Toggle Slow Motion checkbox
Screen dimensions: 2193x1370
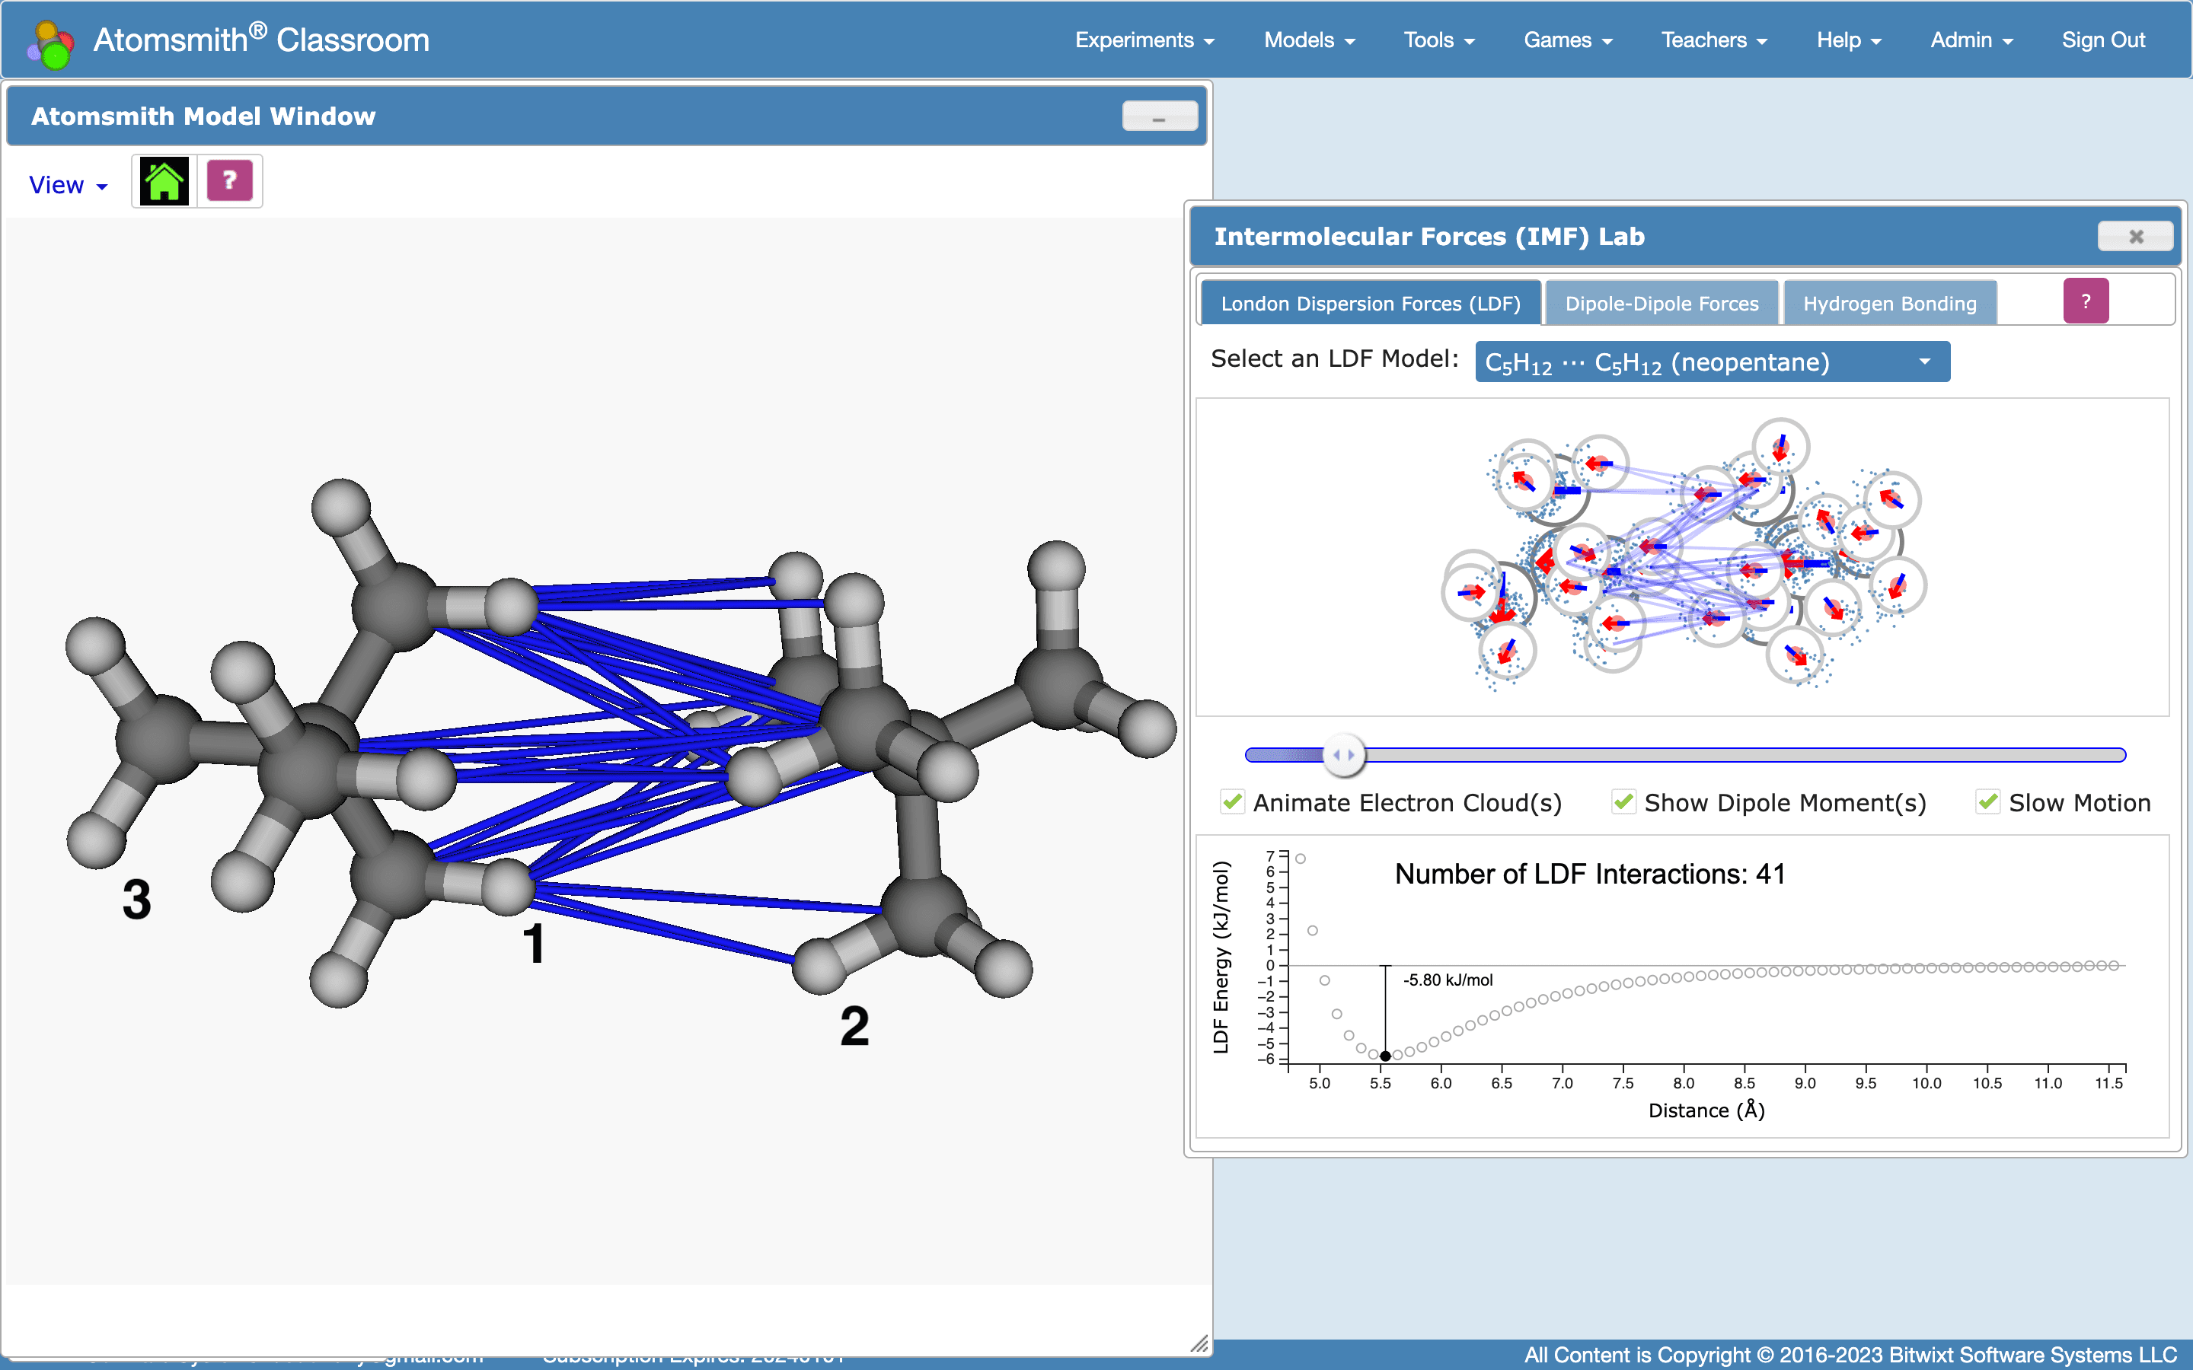(1987, 802)
